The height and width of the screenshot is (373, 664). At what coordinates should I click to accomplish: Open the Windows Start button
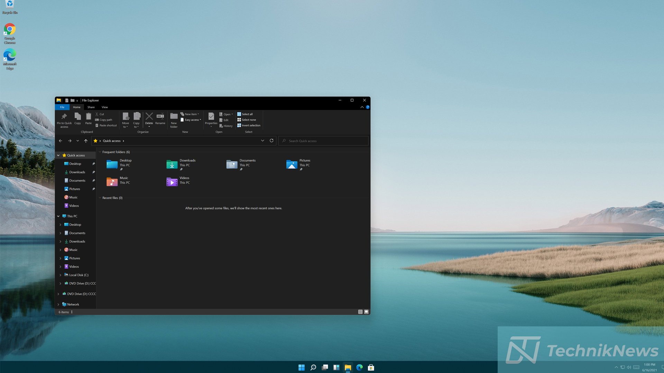click(x=302, y=367)
